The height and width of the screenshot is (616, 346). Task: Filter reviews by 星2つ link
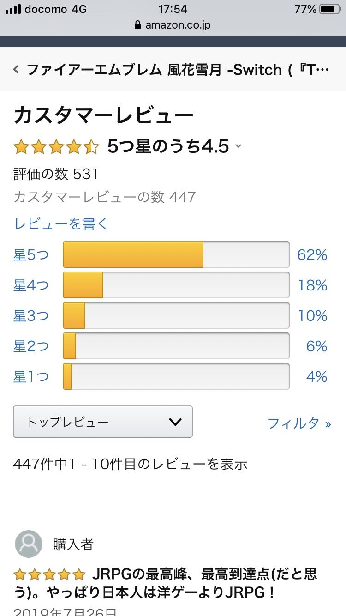click(31, 346)
